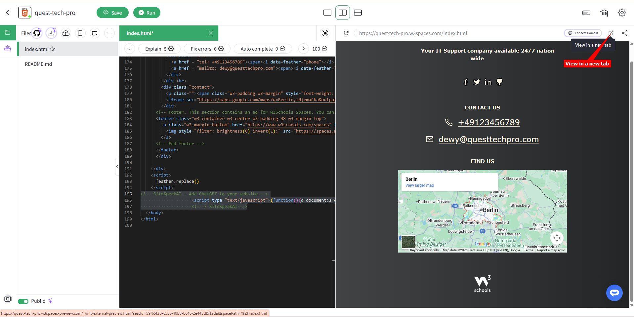The width and height of the screenshot is (634, 317).
Task: Click the share icon in the preview bar
Action: click(625, 33)
